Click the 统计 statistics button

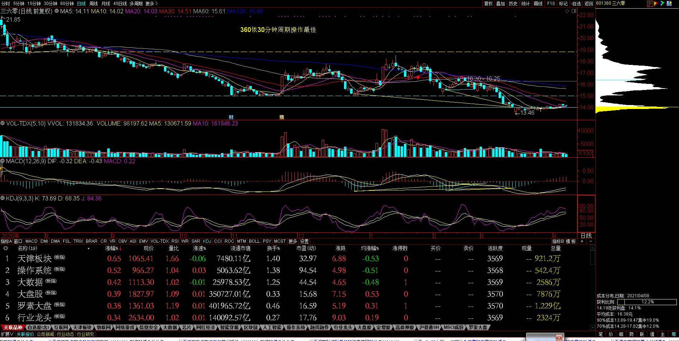(525, 4)
